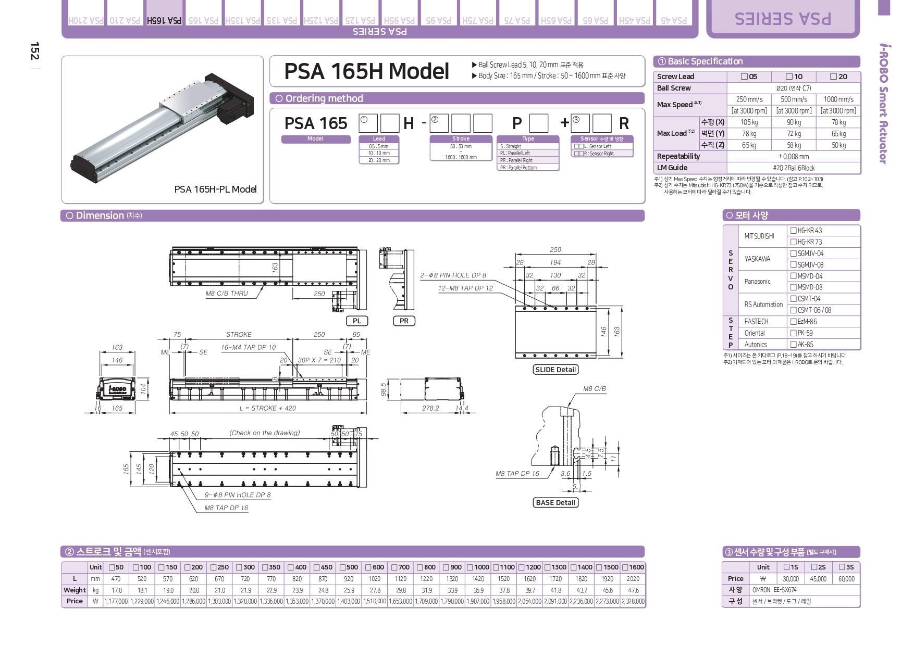Tick the stroke 50 checkbox
914x646 pixels.
(x=112, y=567)
